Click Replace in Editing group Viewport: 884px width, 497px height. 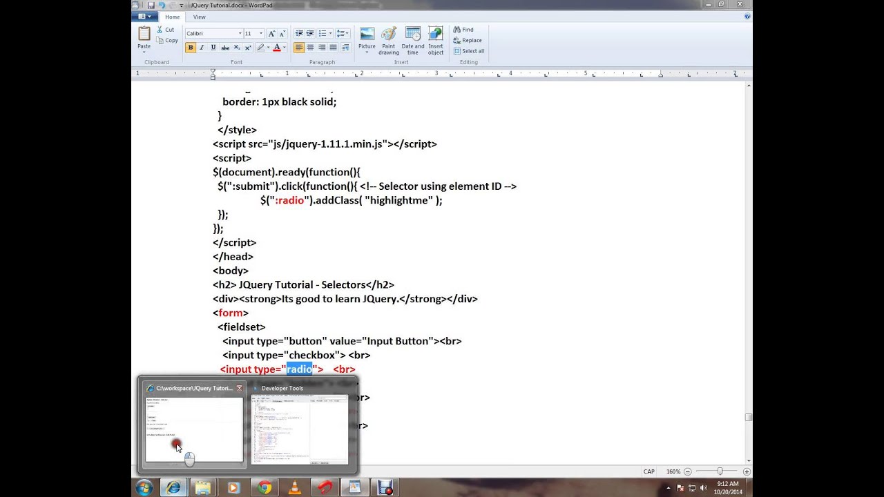coord(468,40)
